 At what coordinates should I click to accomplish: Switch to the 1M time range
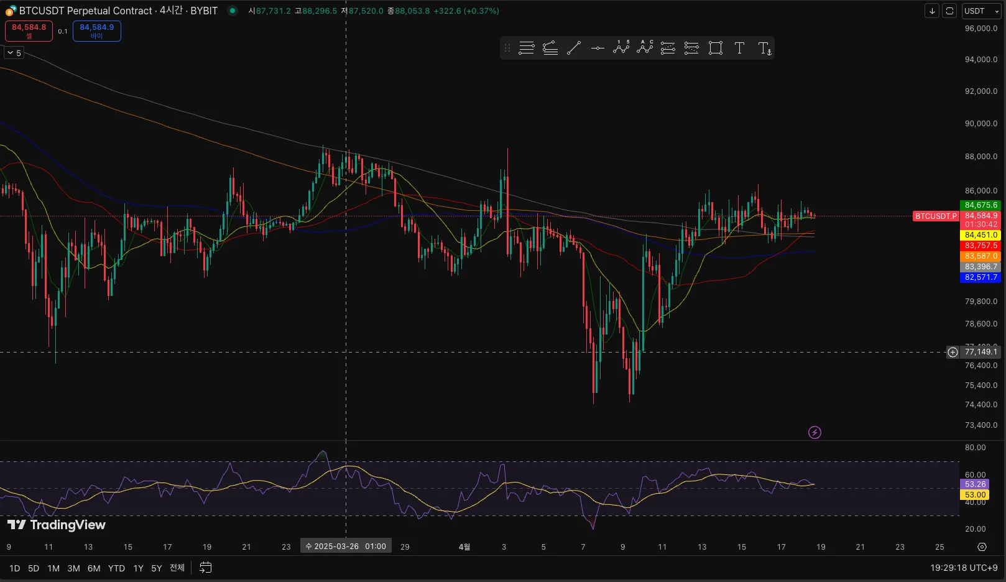pyautogui.click(x=53, y=568)
